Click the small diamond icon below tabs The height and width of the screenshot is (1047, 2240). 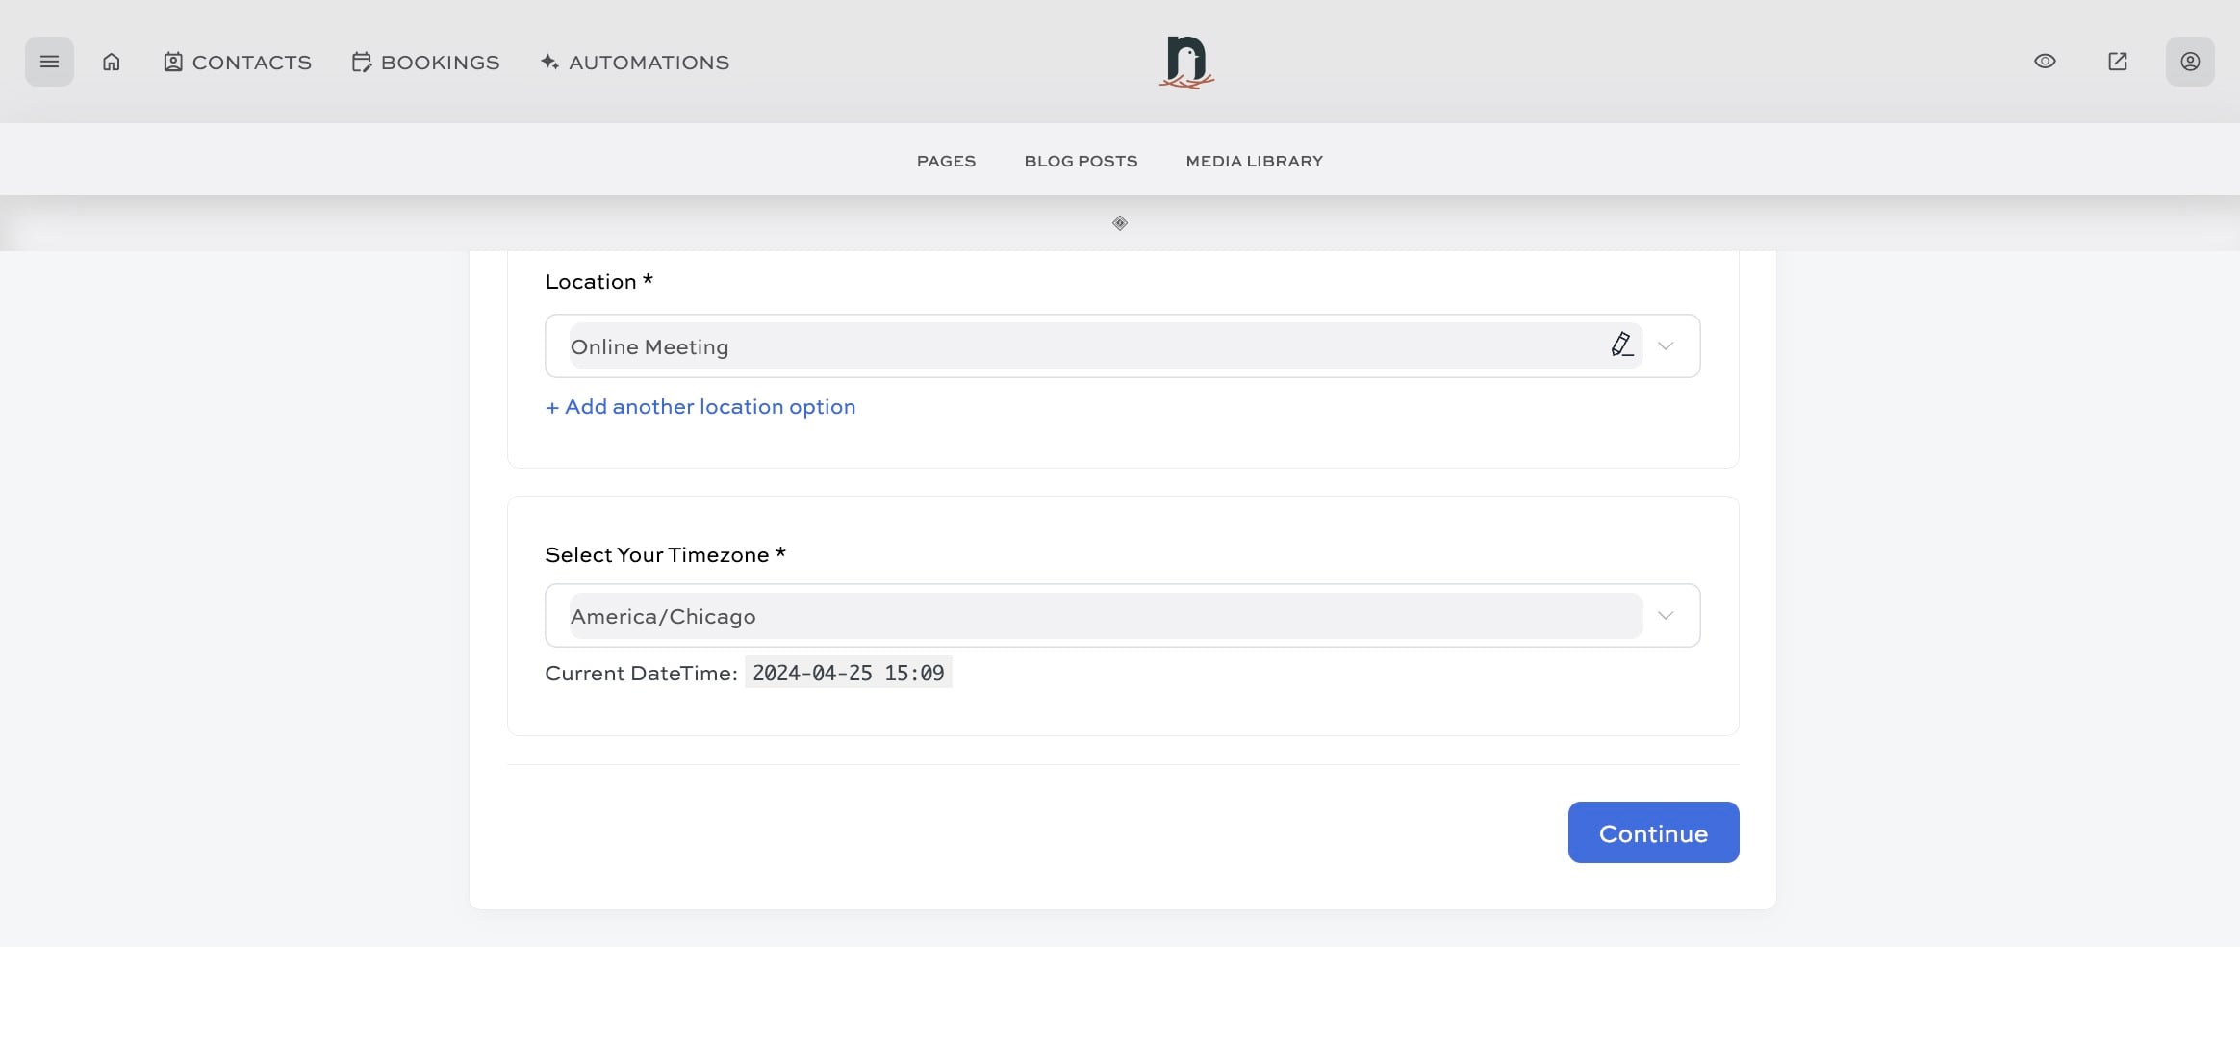coord(1119,223)
